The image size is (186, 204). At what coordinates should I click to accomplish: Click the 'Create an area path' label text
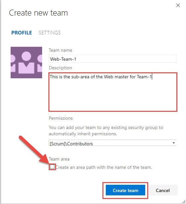(x=104, y=167)
